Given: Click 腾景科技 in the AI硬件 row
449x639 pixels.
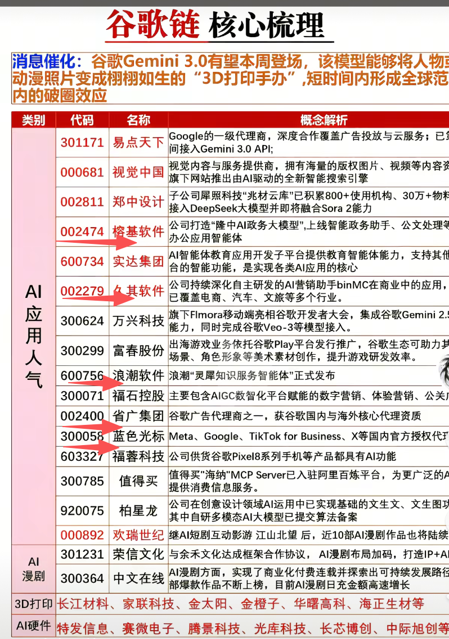Looking at the screenshot, I should click(x=214, y=628).
